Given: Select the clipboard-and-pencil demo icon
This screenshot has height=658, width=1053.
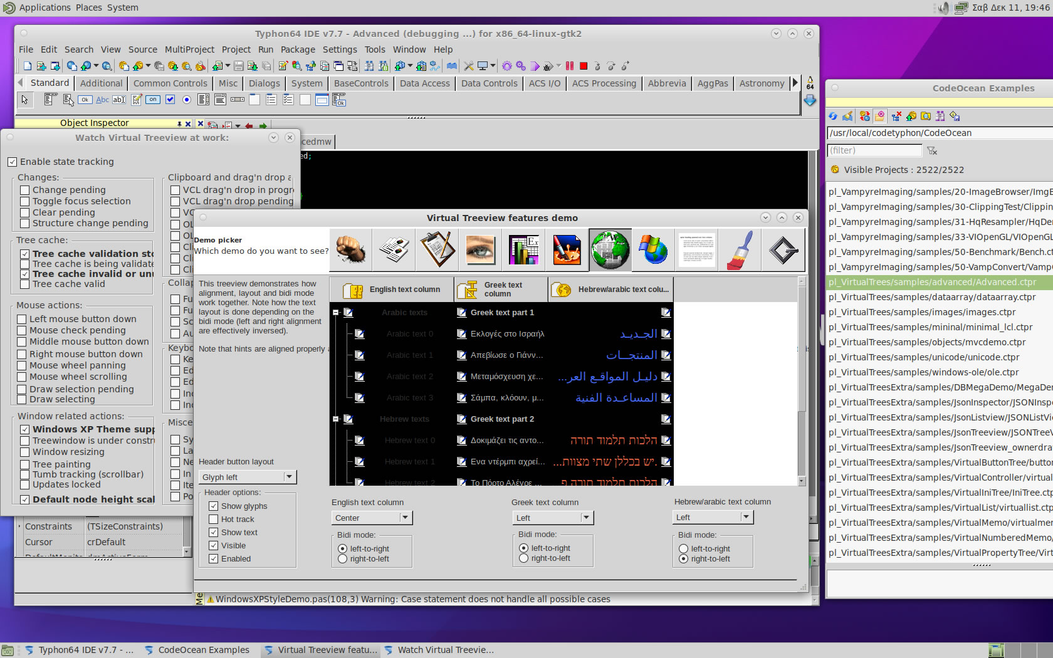Looking at the screenshot, I should (437, 249).
